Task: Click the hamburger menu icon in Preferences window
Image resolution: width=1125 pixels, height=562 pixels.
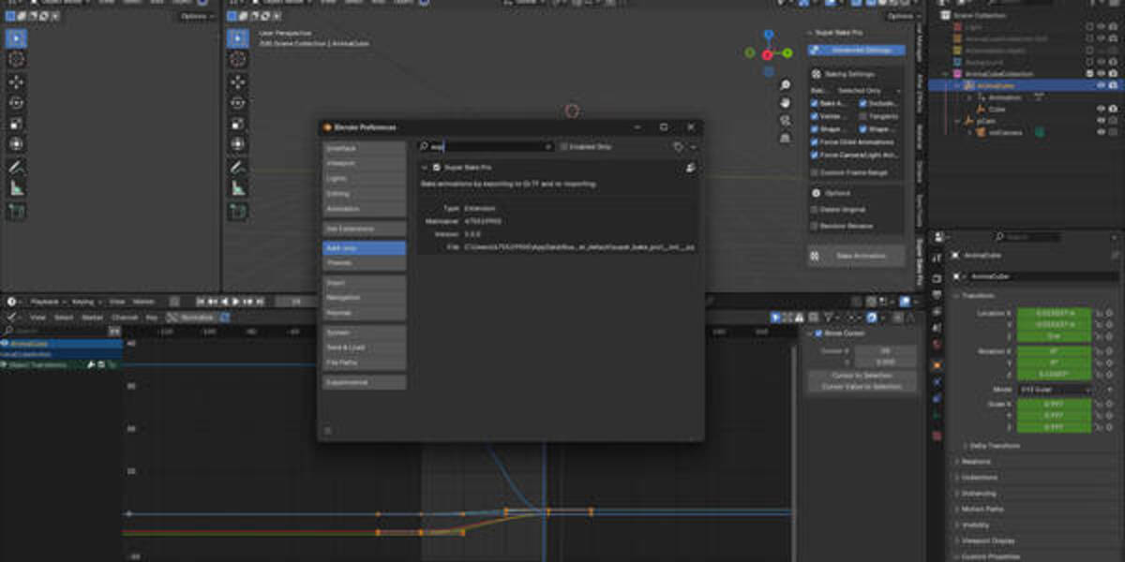Action: 328,431
